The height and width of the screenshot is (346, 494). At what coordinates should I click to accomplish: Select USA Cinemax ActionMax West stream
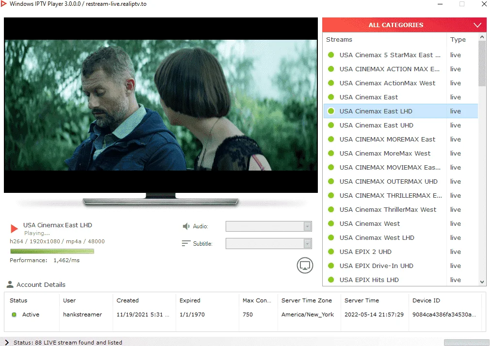point(401,83)
